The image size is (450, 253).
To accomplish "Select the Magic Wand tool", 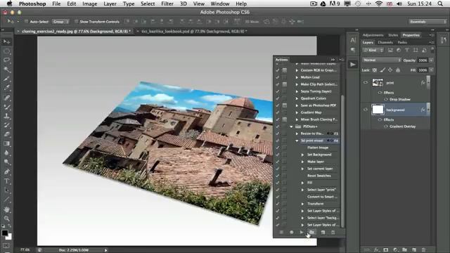I will click(6, 70).
